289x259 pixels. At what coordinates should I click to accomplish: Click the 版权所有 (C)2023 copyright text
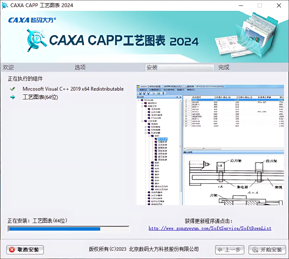pyautogui.click(x=144, y=249)
